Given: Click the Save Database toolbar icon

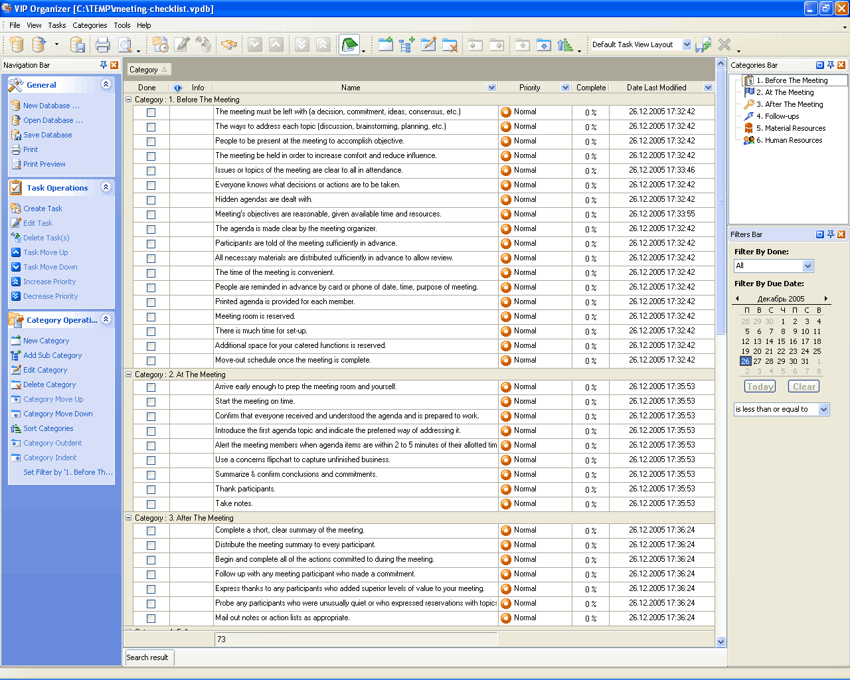Looking at the screenshot, I should pos(78,45).
